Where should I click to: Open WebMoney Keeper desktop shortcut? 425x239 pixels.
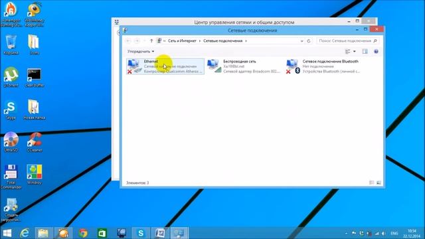[x=35, y=15]
